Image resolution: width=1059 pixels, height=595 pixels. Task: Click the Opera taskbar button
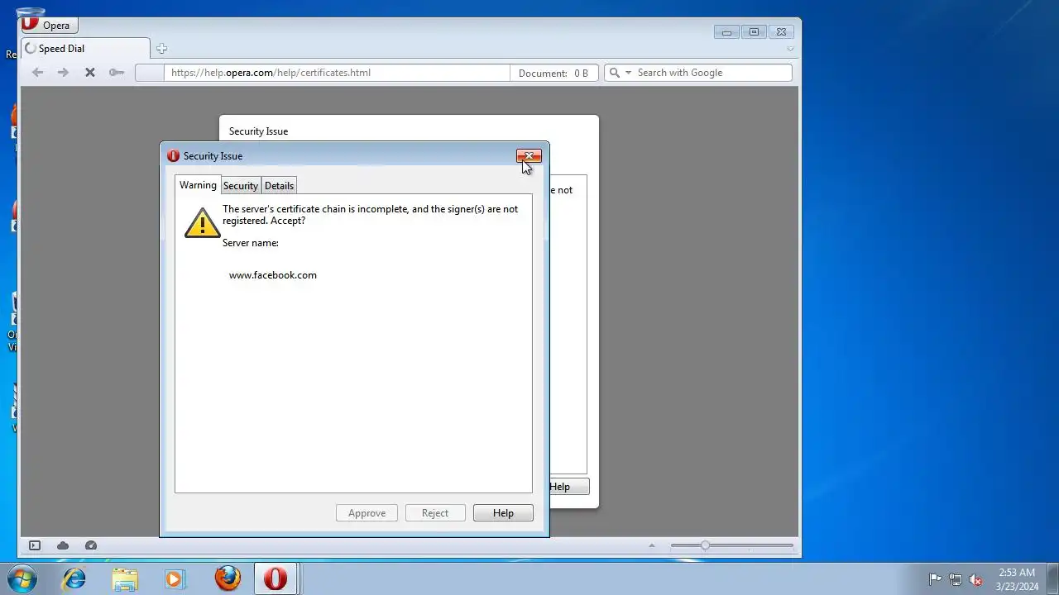(276, 578)
